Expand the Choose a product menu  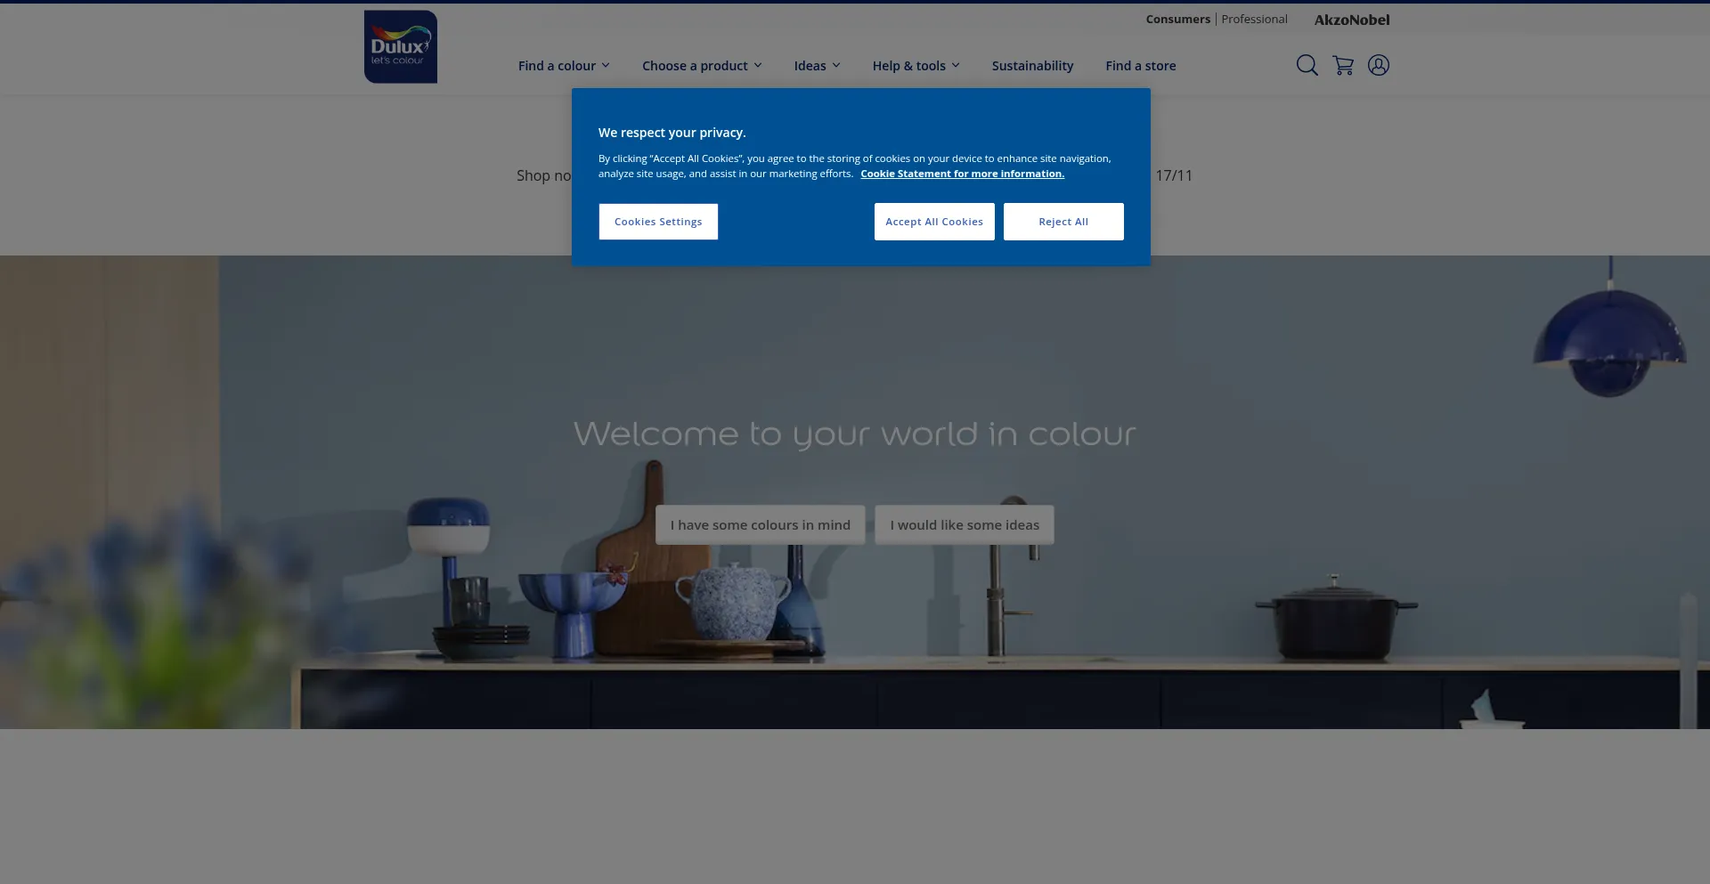point(702,66)
